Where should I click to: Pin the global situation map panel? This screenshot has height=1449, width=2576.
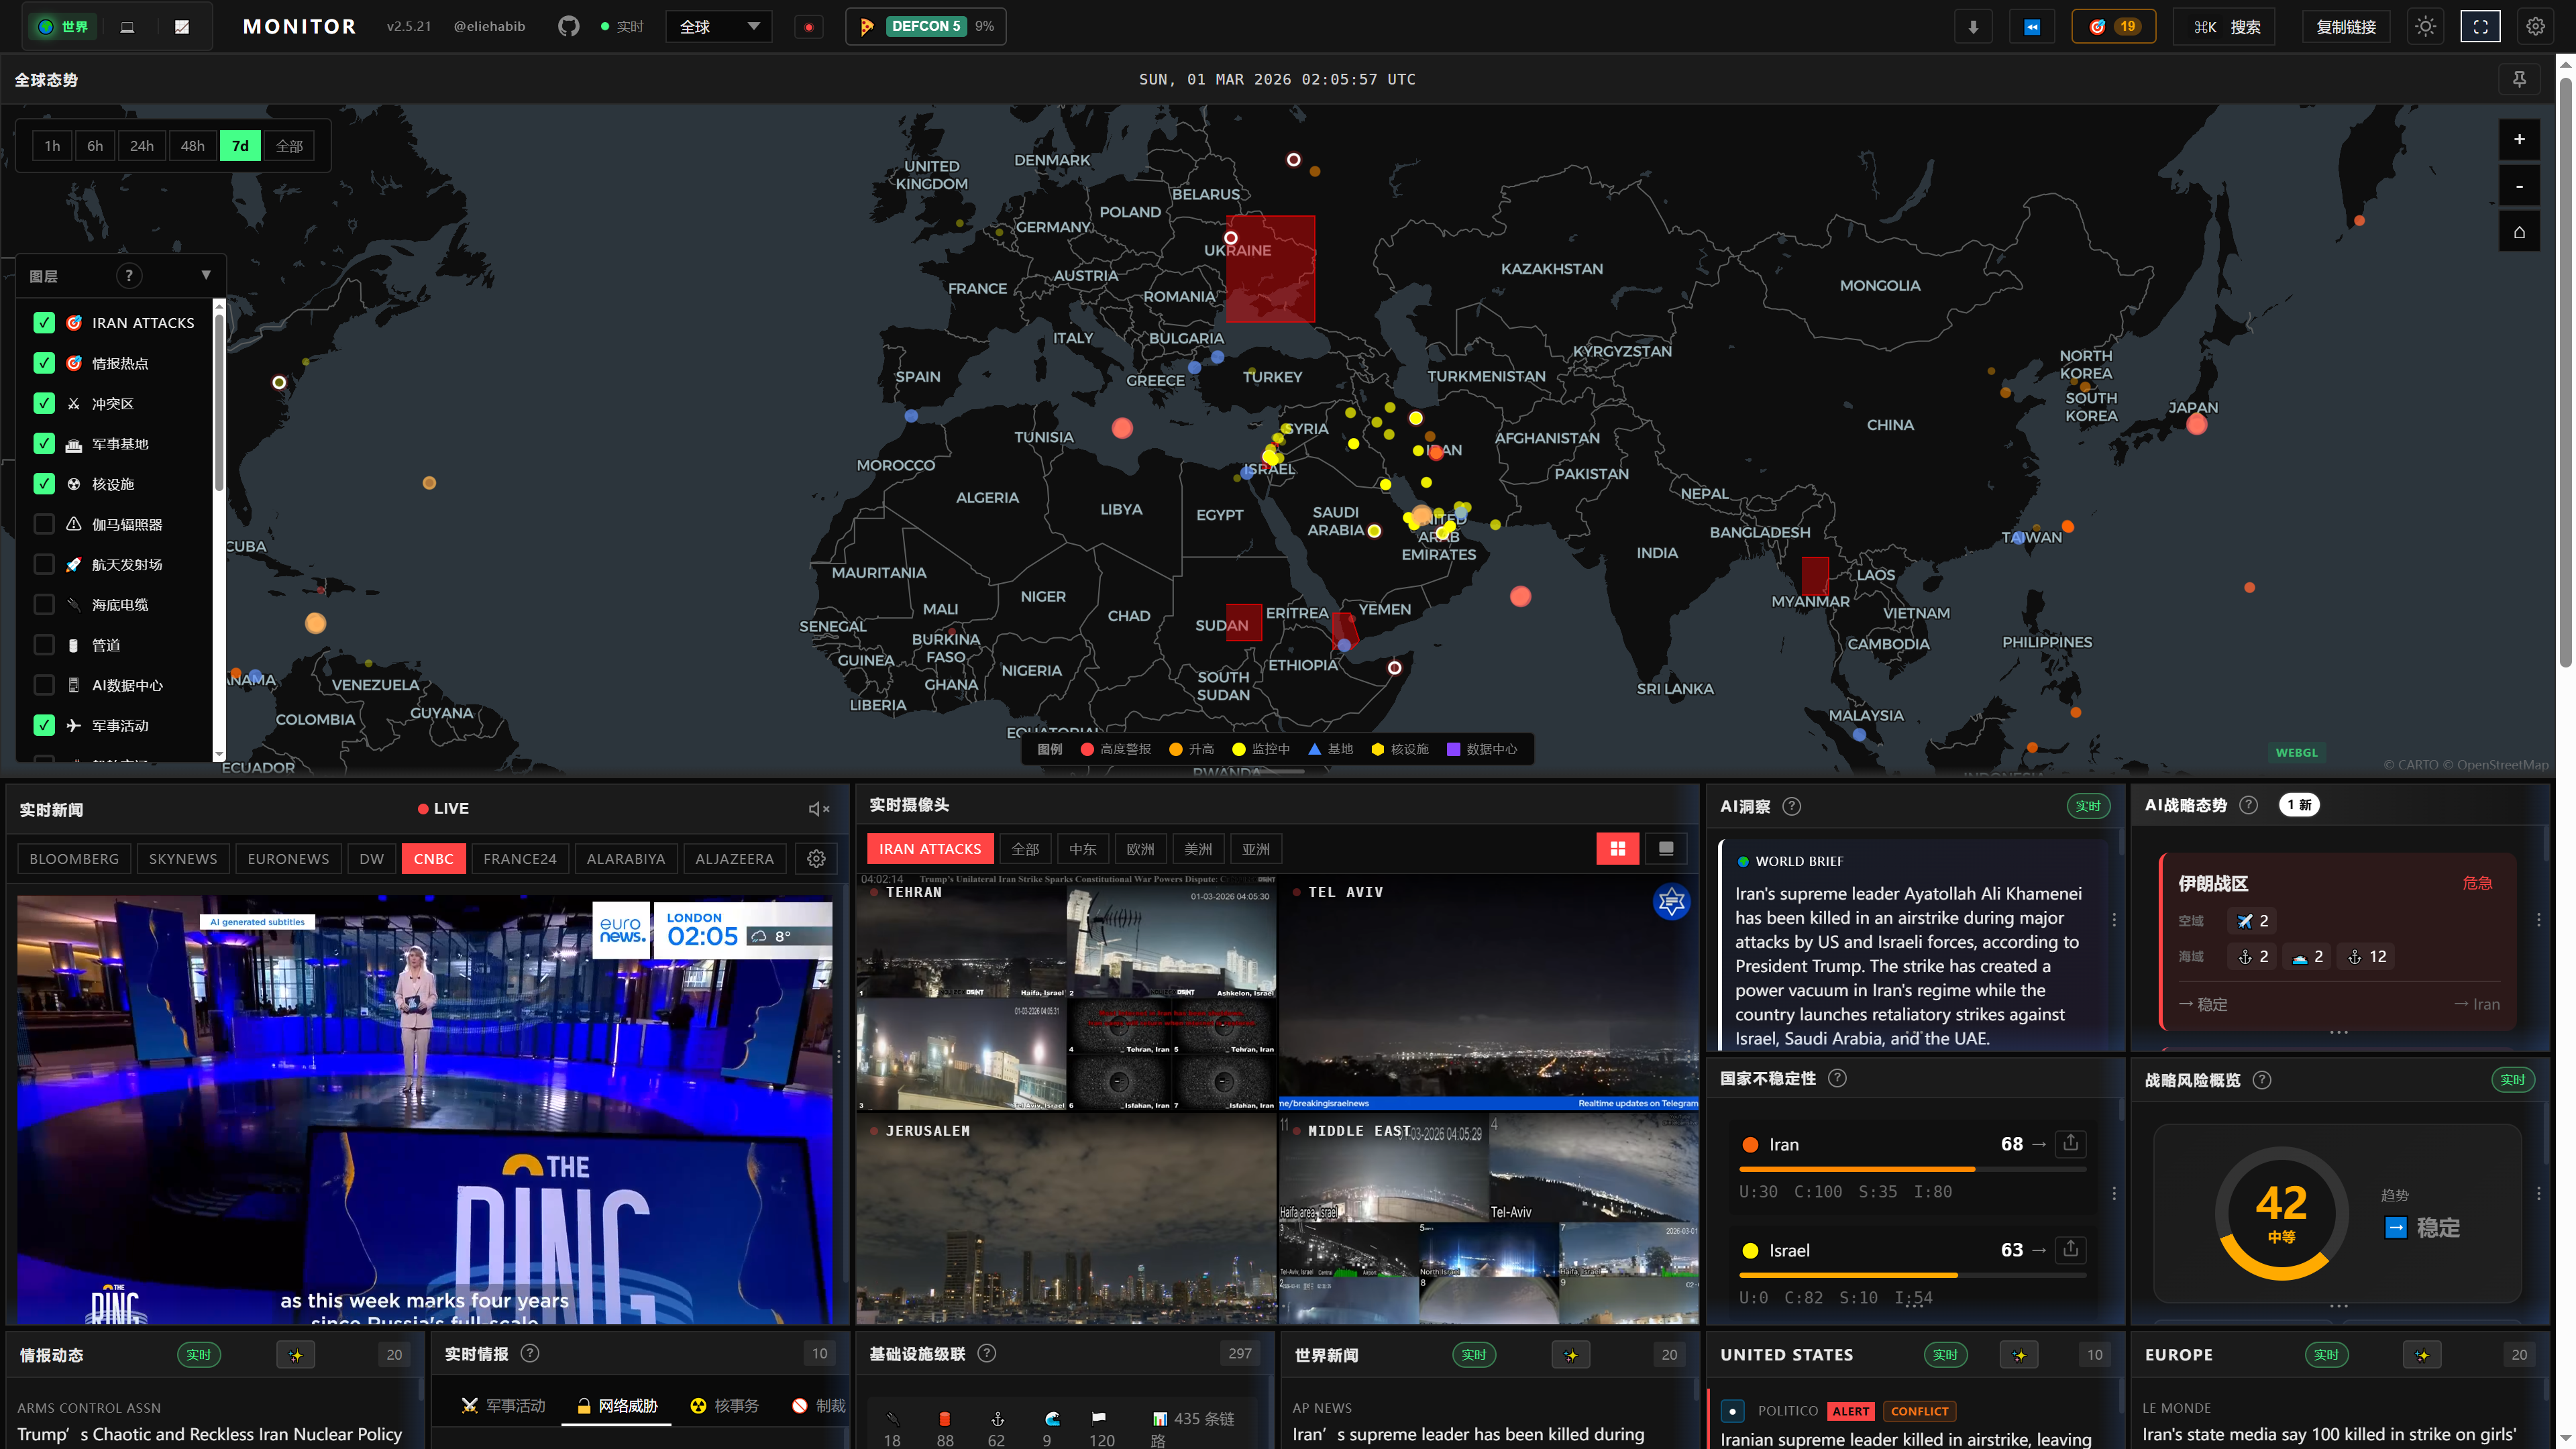pos(2518,80)
